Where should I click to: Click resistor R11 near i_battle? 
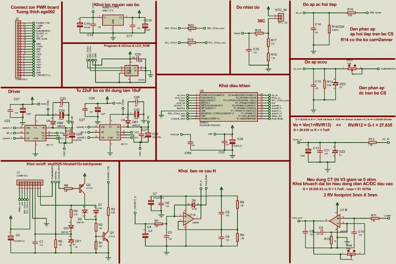[x=375, y=219]
